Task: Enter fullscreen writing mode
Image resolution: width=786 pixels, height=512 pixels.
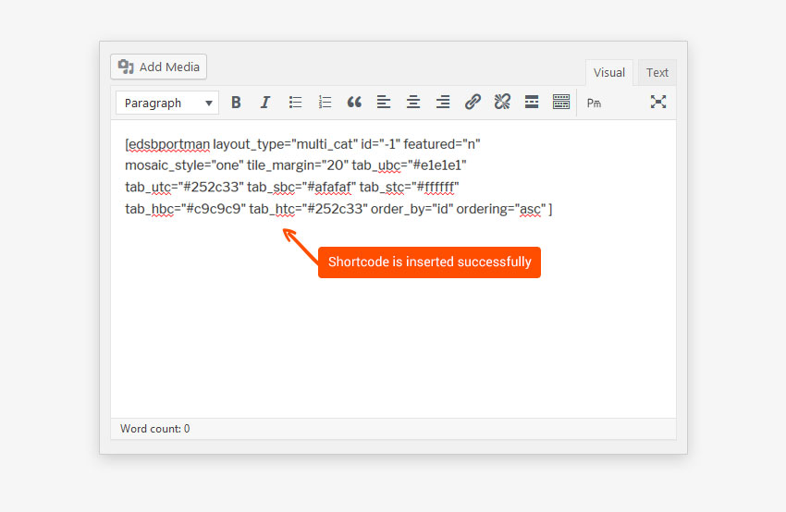Action: (x=658, y=103)
